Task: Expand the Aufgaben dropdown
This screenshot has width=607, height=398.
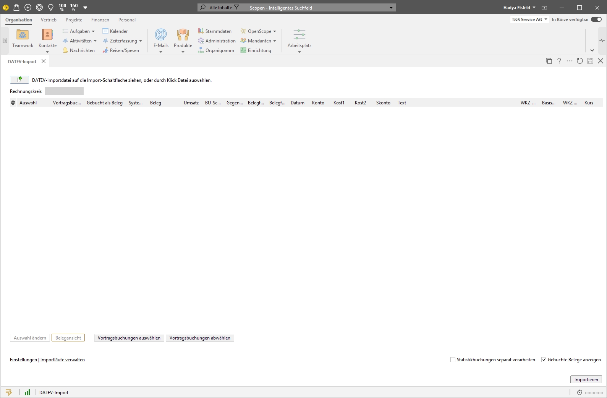Action: click(x=93, y=31)
